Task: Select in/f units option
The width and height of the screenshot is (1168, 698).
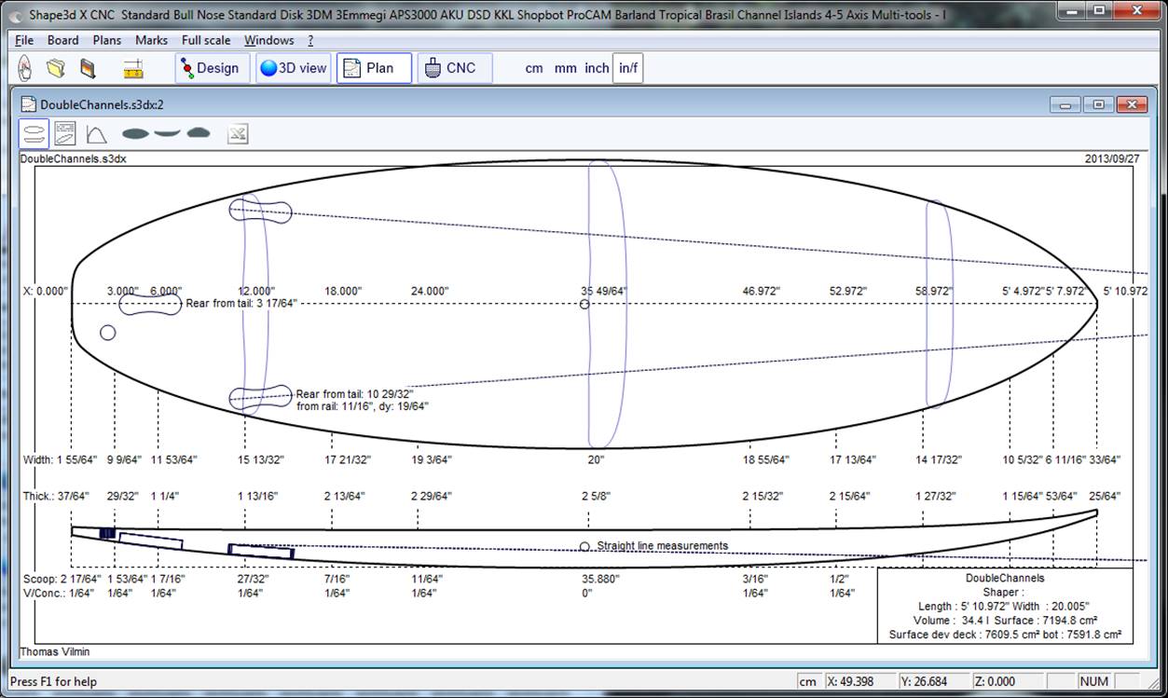Action: coord(627,68)
